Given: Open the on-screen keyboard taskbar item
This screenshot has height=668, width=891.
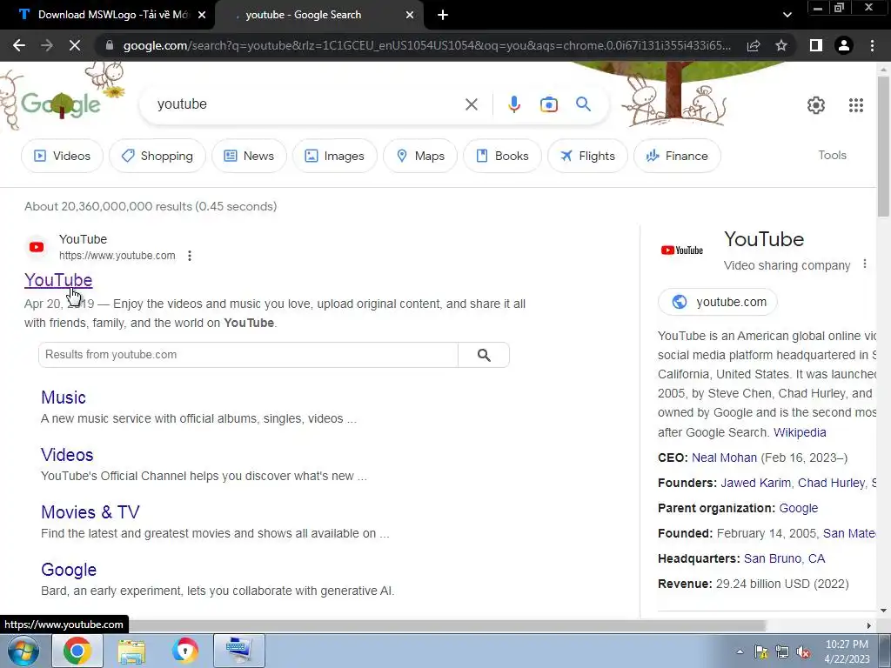Looking at the screenshot, I should click(239, 651).
